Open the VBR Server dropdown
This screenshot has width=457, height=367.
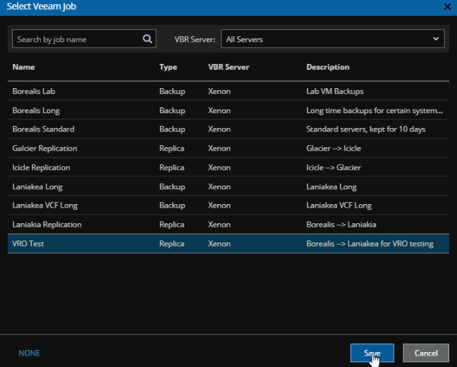(332, 38)
